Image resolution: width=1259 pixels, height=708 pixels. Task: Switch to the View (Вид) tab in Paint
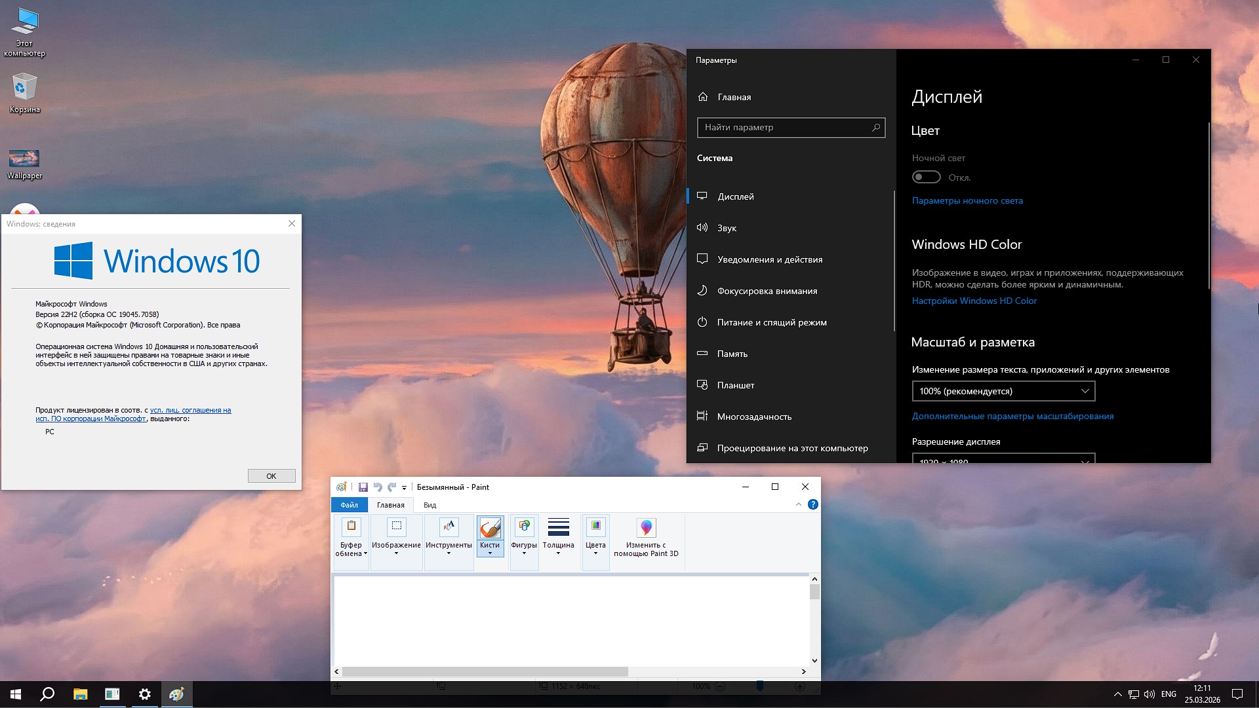point(429,504)
